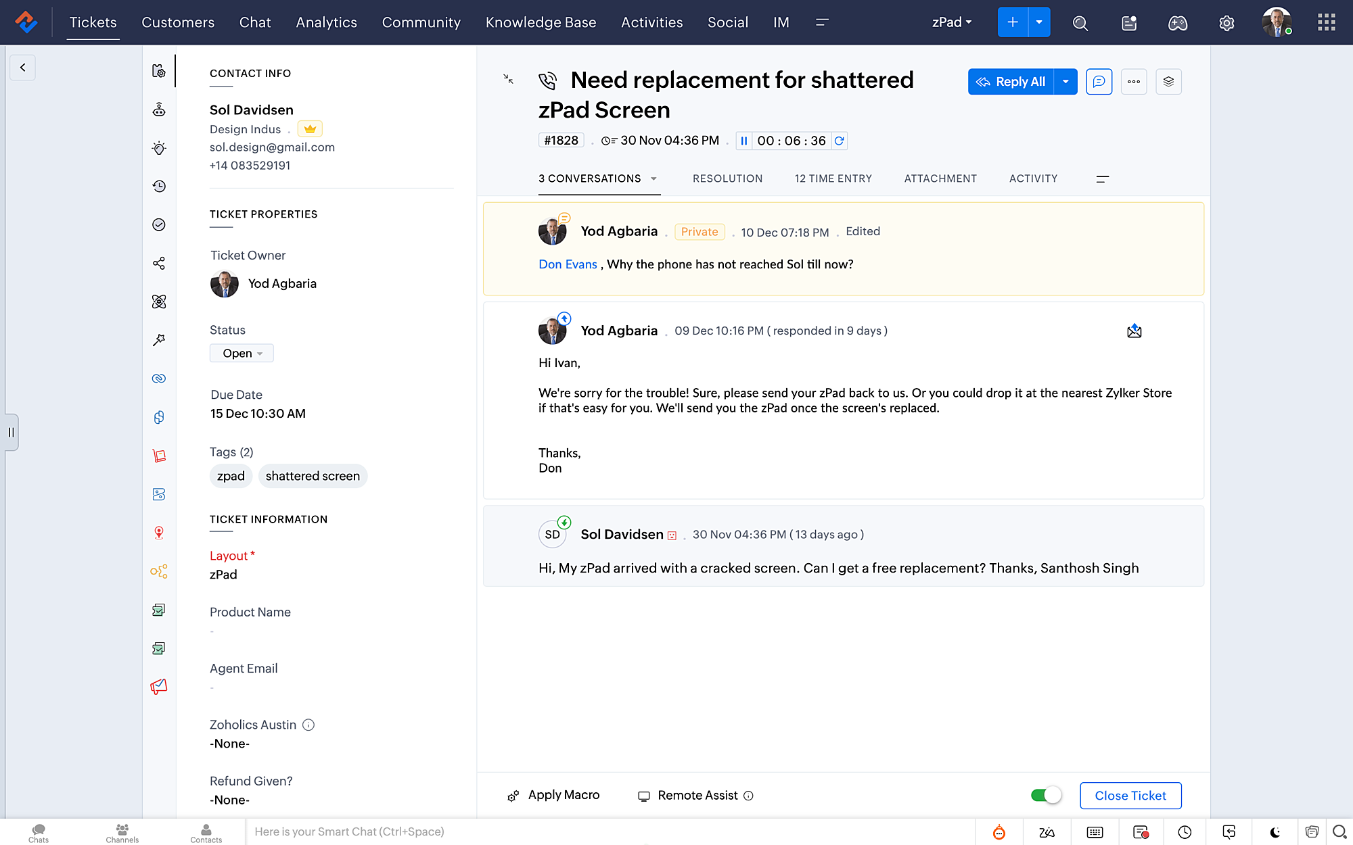Open the Knowledge Base menu
The width and height of the screenshot is (1353, 845).
point(541,22)
